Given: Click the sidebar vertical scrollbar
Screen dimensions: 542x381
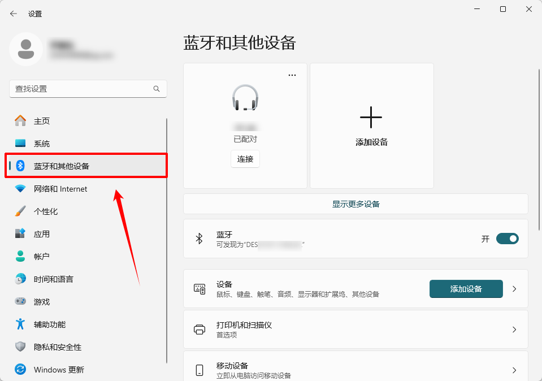Looking at the screenshot, I should point(167,241).
